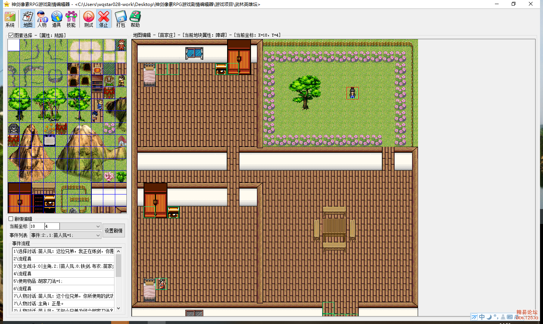Start the game with the 测试 icon
The height and width of the screenshot is (324, 543).
(89, 19)
